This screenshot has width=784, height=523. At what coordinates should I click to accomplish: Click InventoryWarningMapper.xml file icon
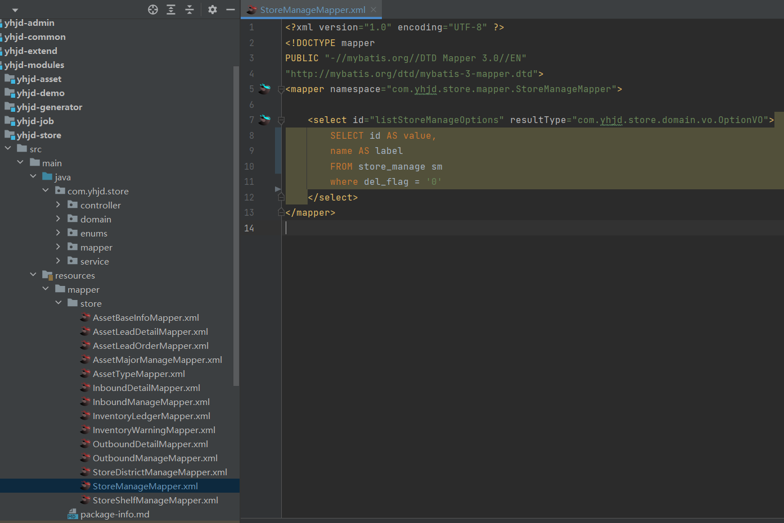click(85, 430)
